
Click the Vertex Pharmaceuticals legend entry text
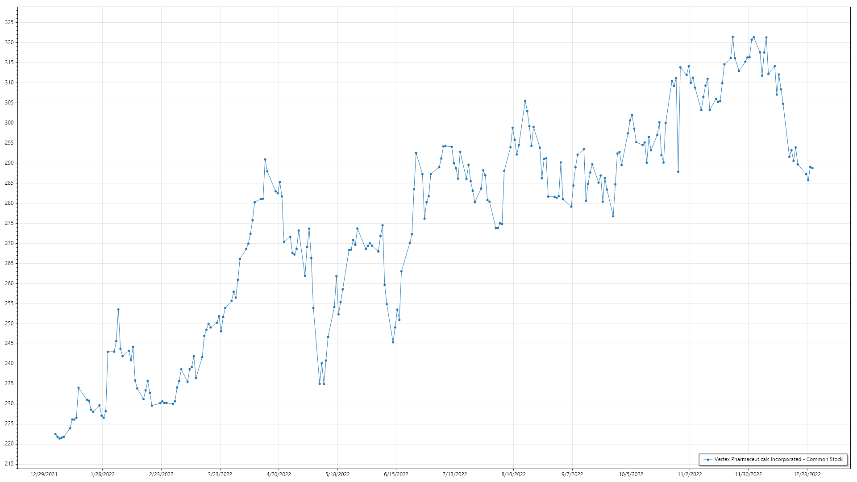[x=778, y=459]
